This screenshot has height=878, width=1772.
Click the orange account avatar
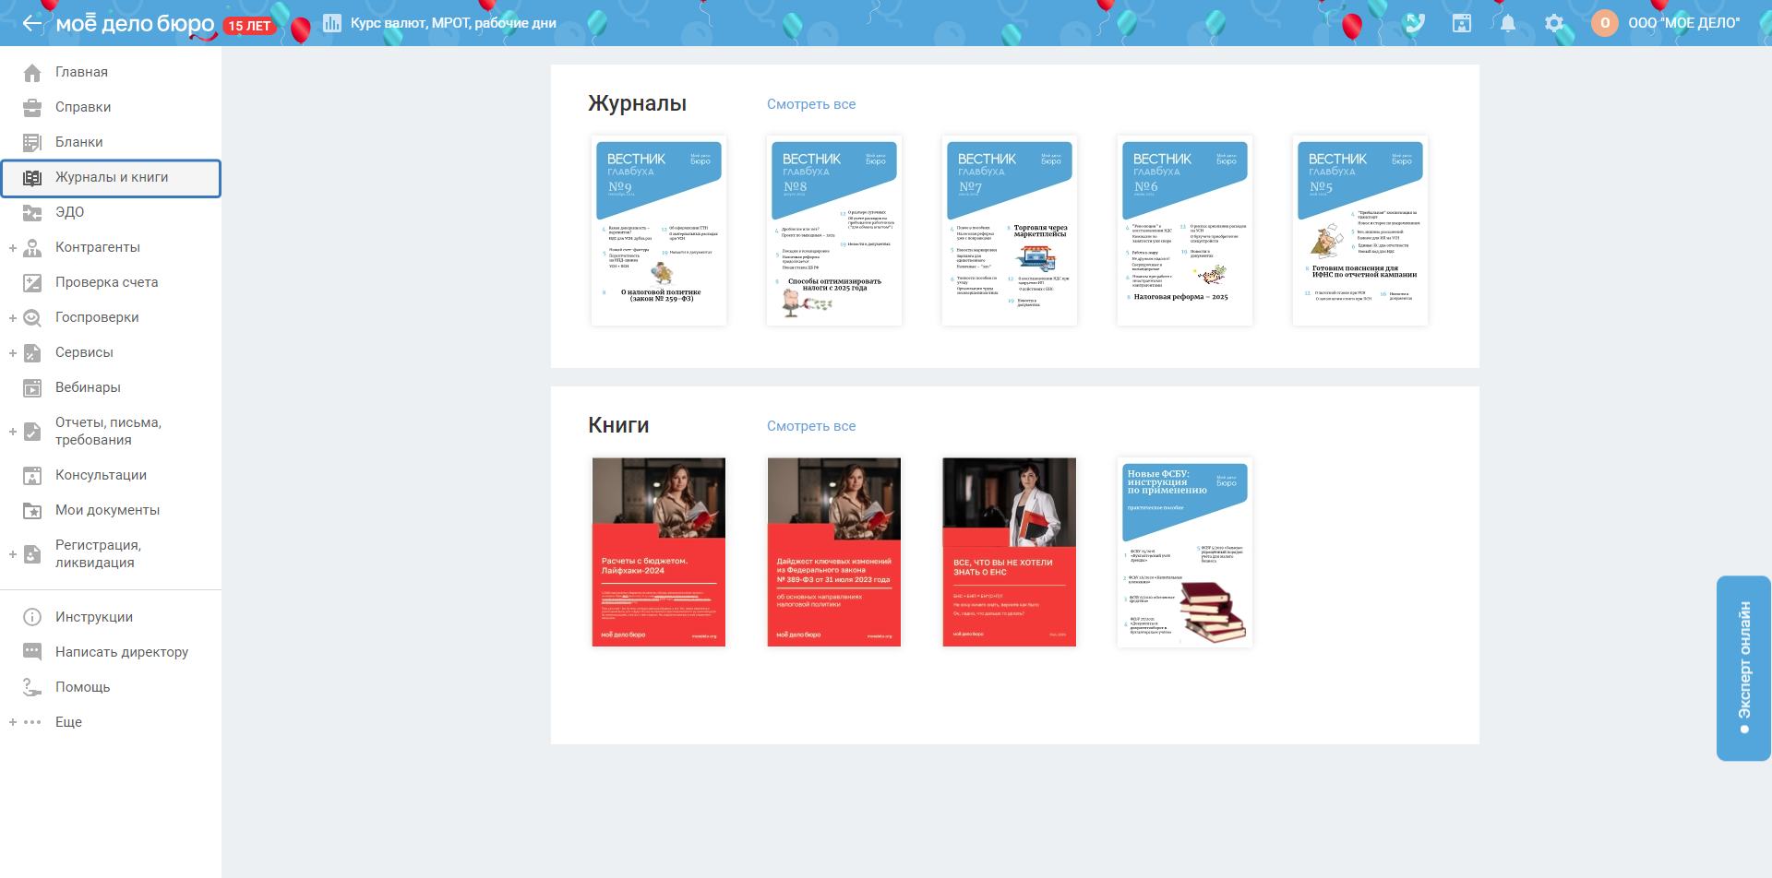(1605, 23)
